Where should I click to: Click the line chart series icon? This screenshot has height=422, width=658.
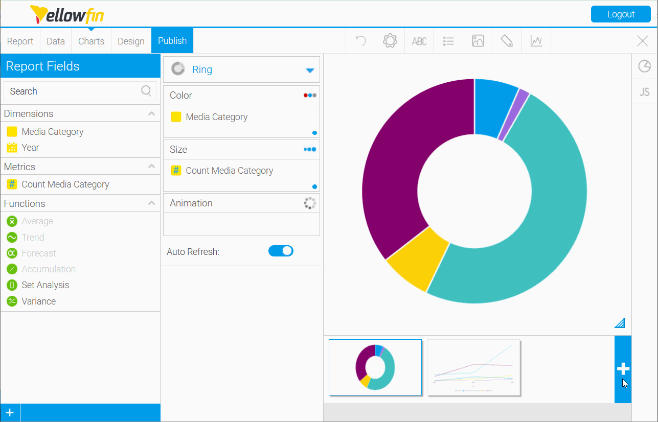(536, 41)
